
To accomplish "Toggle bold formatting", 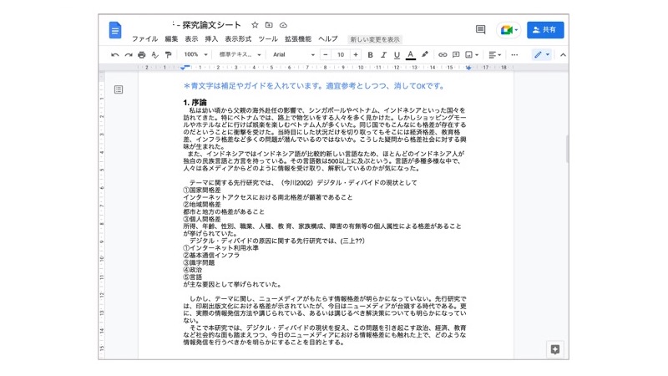I will (370, 54).
